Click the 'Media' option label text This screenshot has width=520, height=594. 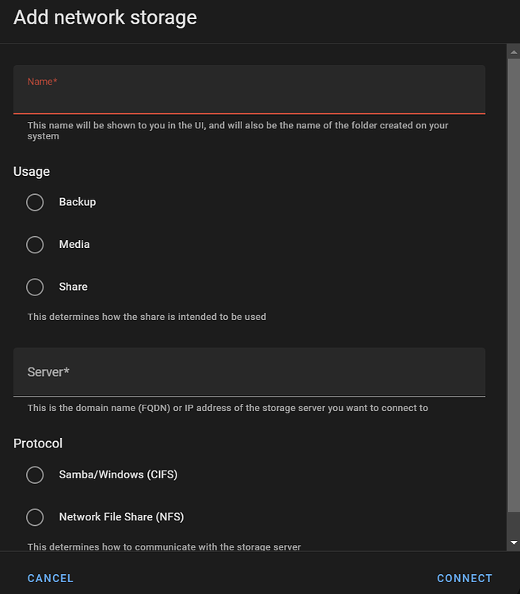74,245
